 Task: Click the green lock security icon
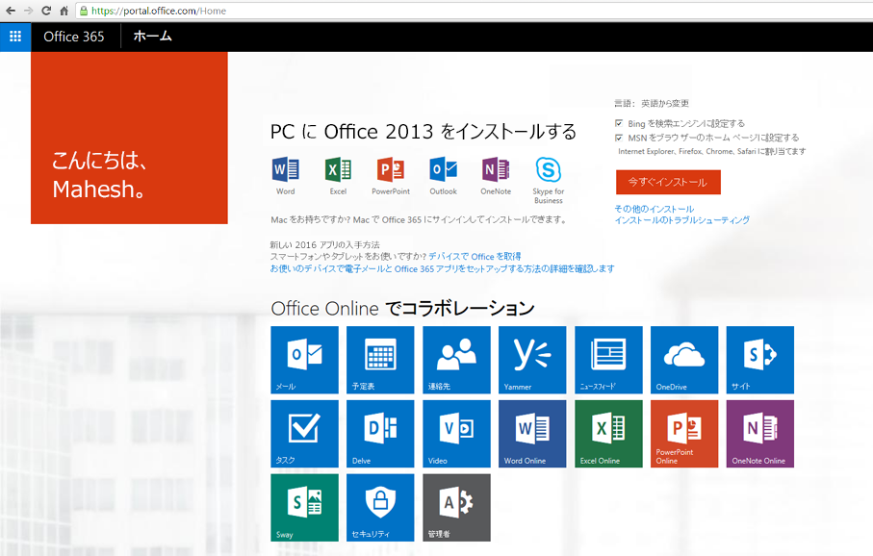[x=84, y=11]
